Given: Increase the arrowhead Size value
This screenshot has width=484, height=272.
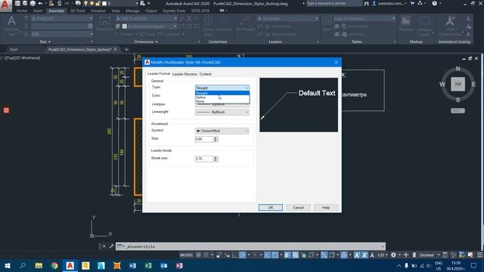Looking at the screenshot, I should click(x=216, y=138).
